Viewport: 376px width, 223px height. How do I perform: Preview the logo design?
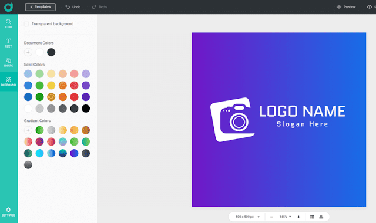[346, 7]
